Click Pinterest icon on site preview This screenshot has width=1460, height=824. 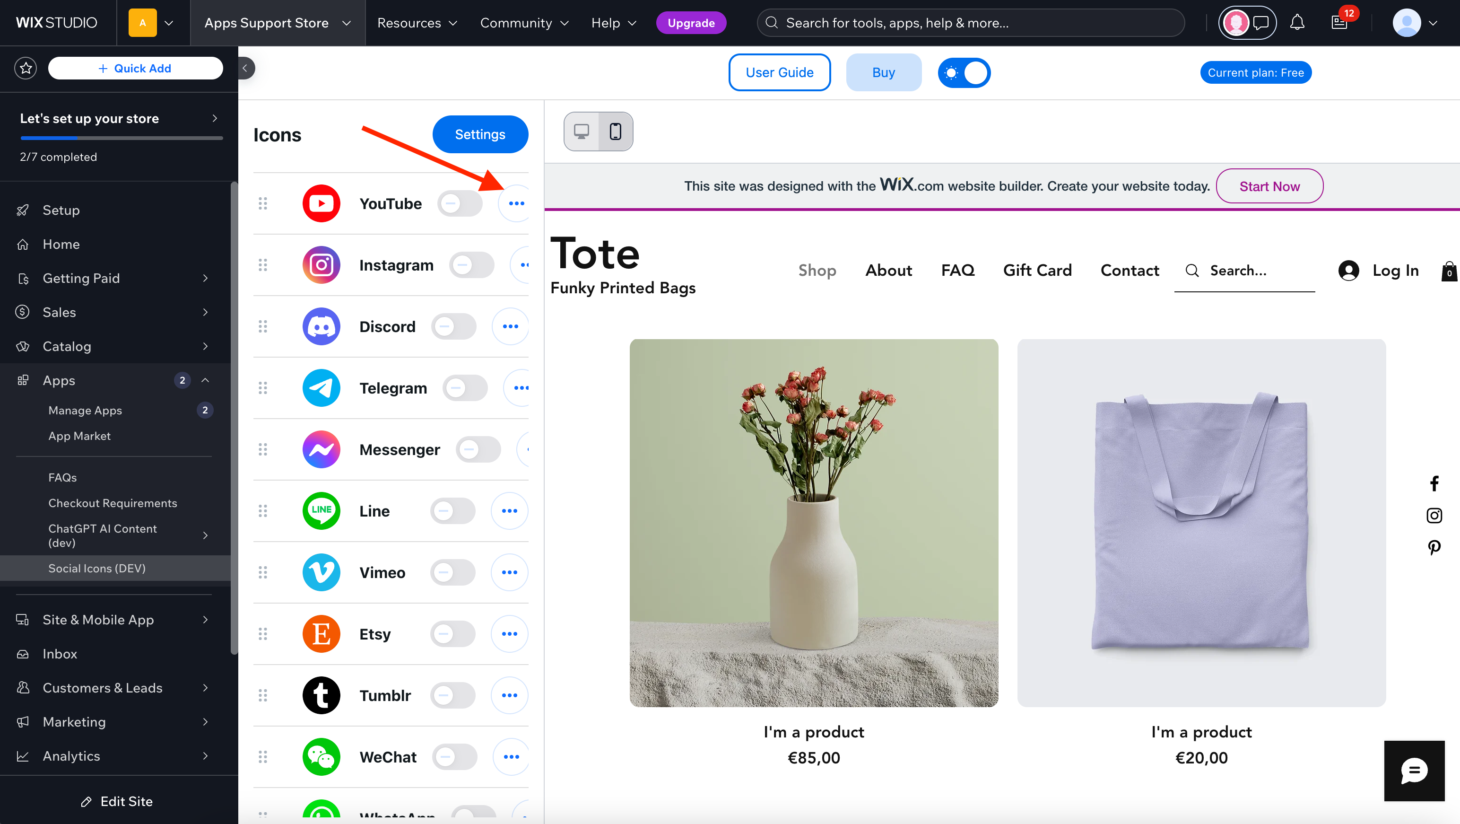[1434, 547]
